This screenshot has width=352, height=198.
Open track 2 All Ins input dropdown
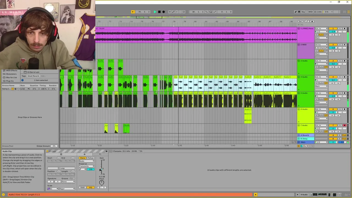(x=321, y=45)
